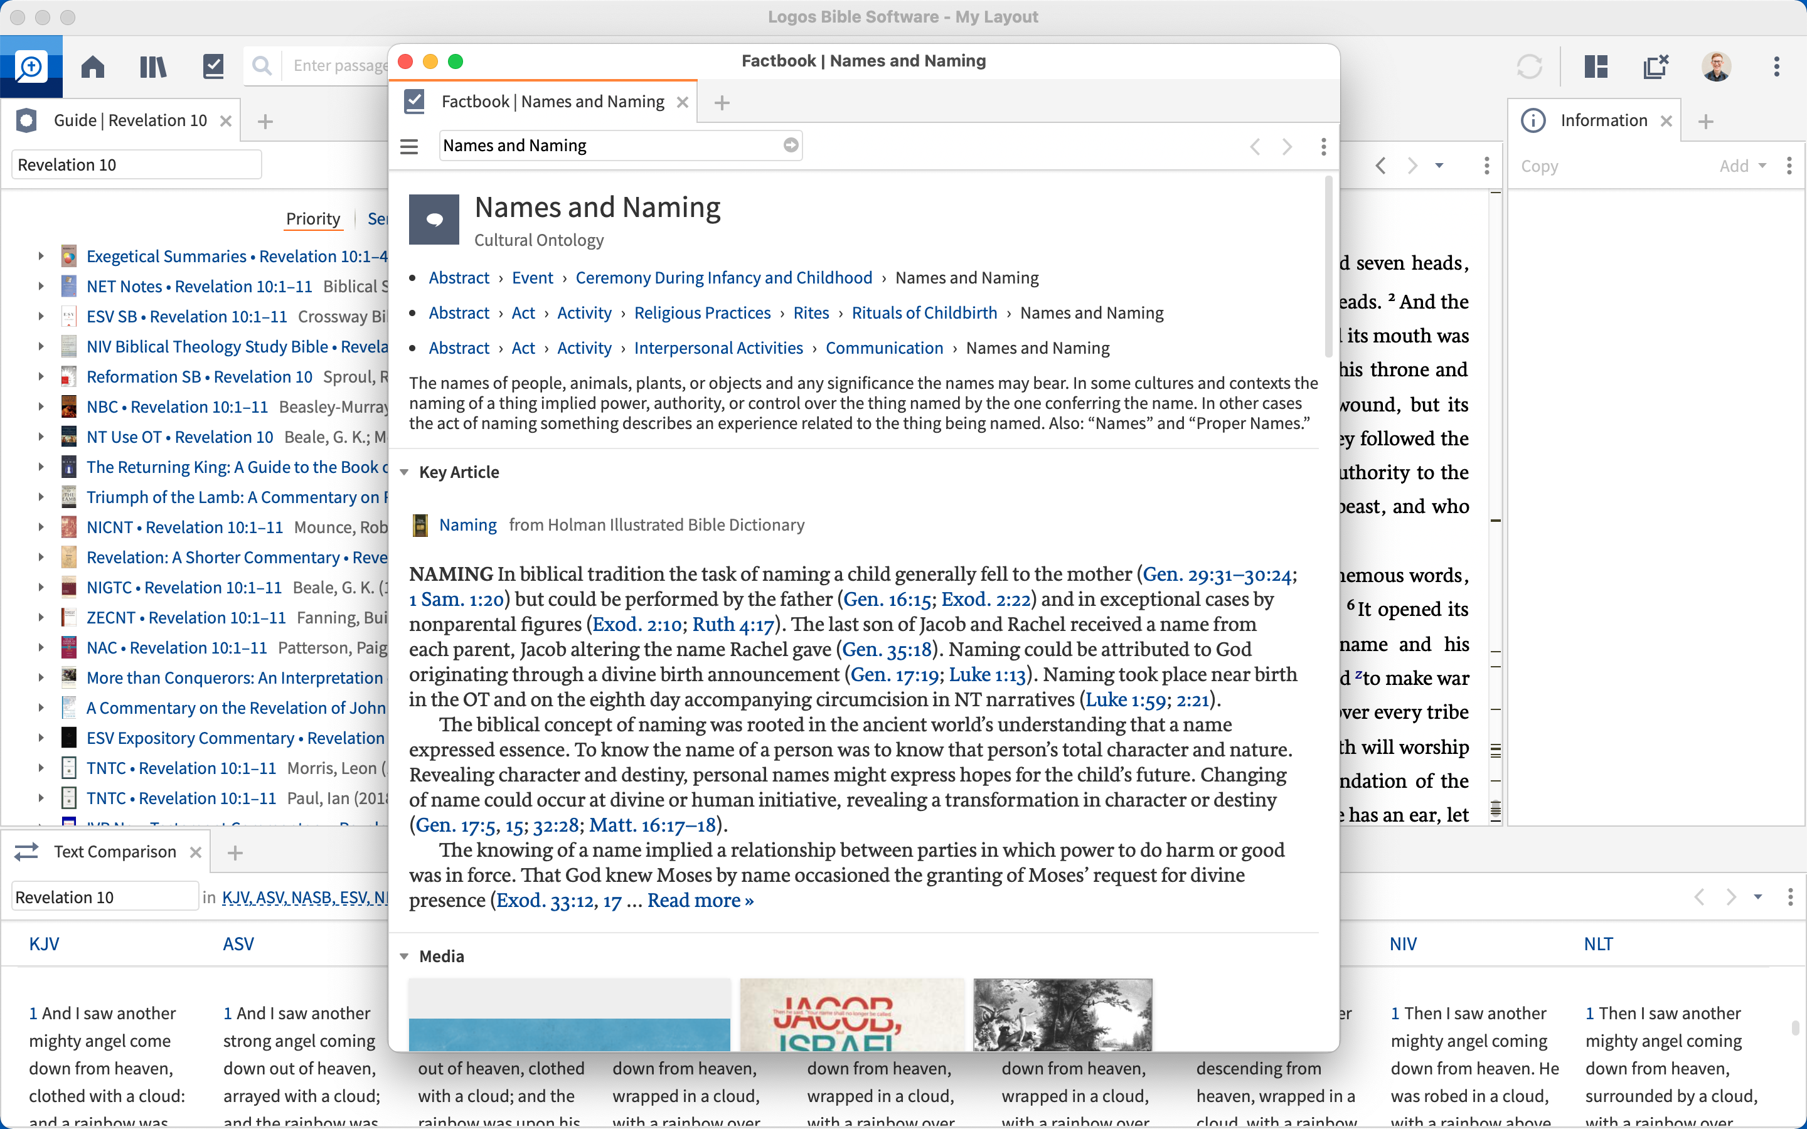The width and height of the screenshot is (1807, 1129).
Task: Click the Logos app icon top left
Action: [x=31, y=66]
